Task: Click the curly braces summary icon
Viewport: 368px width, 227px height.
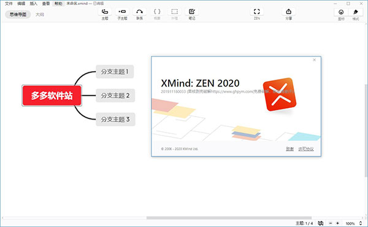Action: pos(157,12)
